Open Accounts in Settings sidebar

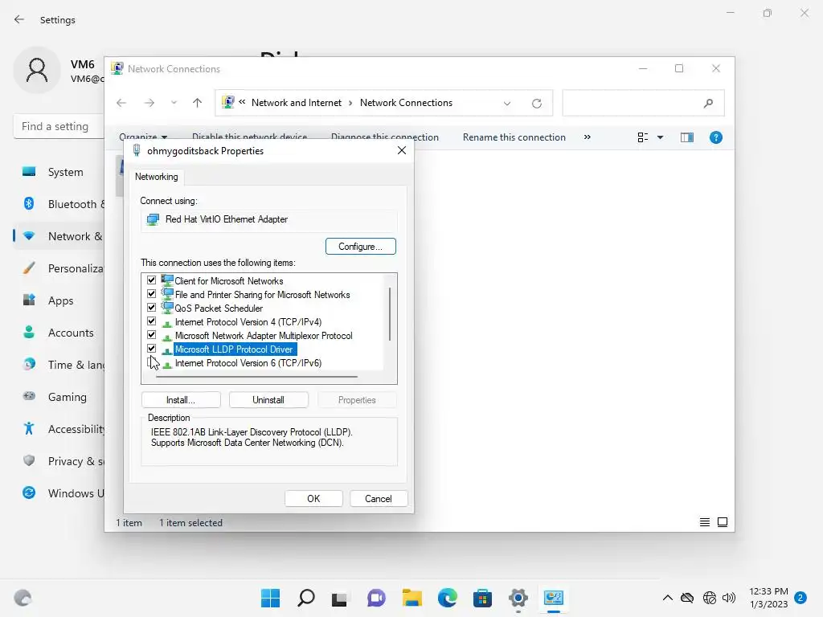[x=59, y=333]
